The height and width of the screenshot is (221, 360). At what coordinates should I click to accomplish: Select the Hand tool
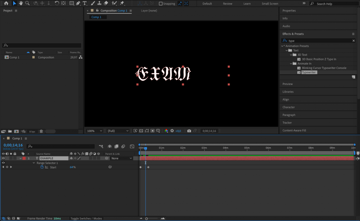[21, 4]
